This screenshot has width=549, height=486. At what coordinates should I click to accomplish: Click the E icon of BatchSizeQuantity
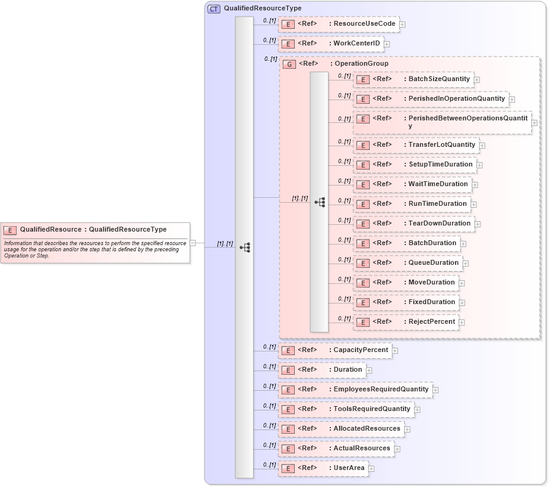point(363,79)
